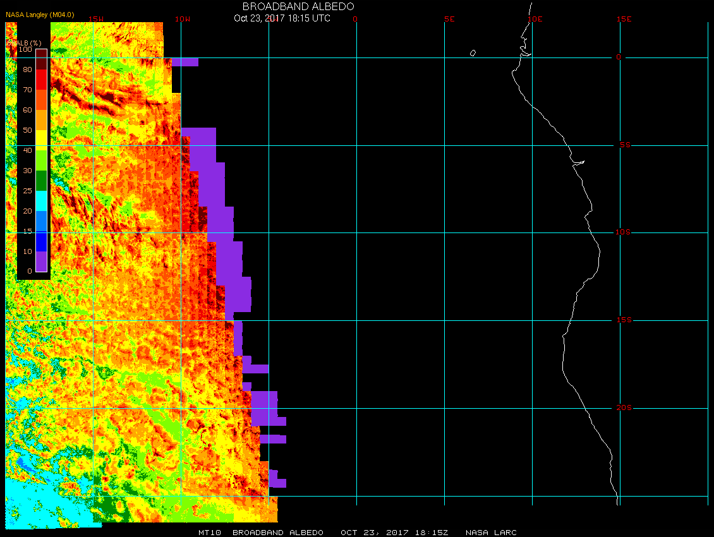The image size is (714, 537).
Task: Click the legend value 30
Action: (28, 171)
